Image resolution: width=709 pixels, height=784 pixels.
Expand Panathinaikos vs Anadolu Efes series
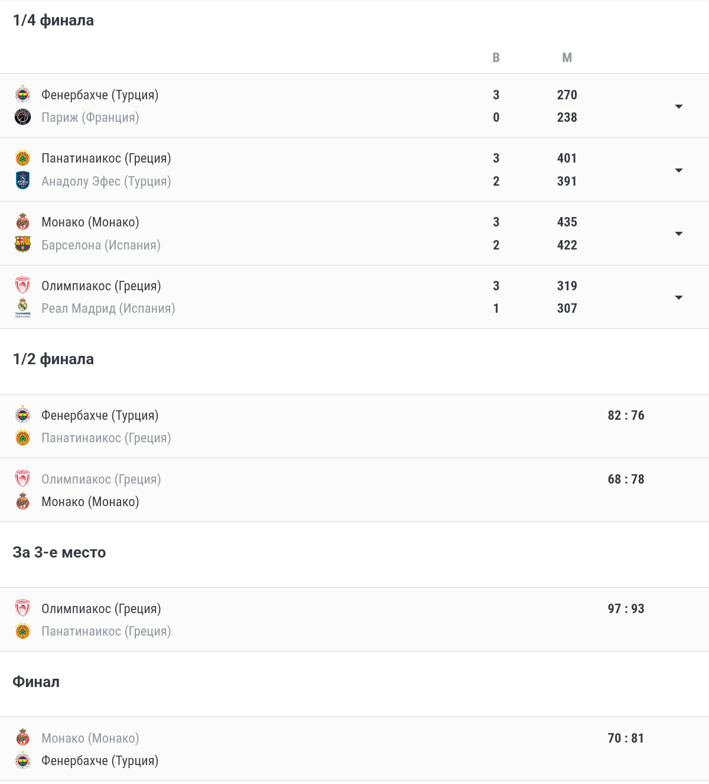click(x=679, y=170)
